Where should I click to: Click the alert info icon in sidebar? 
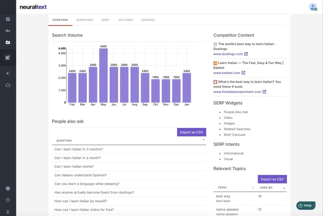coord(8,188)
